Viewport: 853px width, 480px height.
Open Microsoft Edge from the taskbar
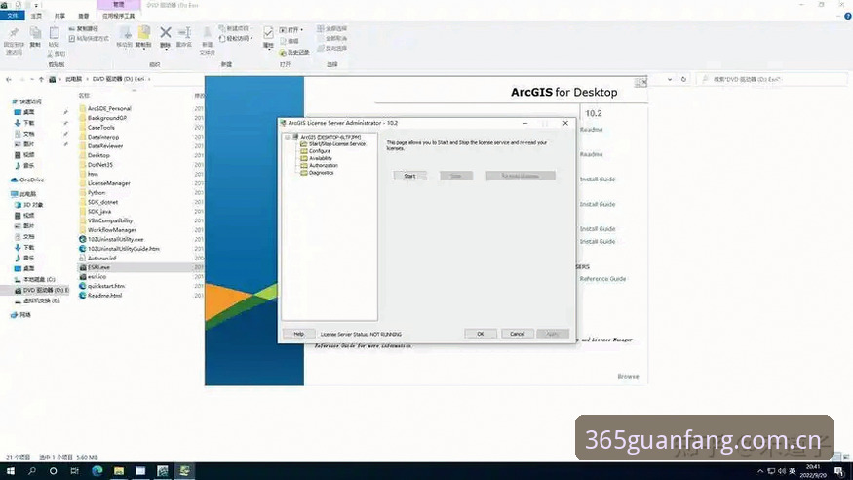tap(97, 471)
